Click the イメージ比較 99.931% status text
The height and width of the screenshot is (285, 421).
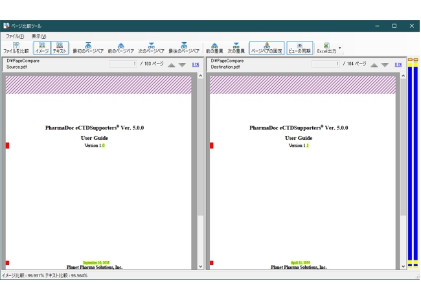click(23, 275)
